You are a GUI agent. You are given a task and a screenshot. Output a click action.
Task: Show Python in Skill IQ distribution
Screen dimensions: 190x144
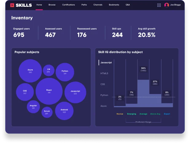(x=104, y=95)
